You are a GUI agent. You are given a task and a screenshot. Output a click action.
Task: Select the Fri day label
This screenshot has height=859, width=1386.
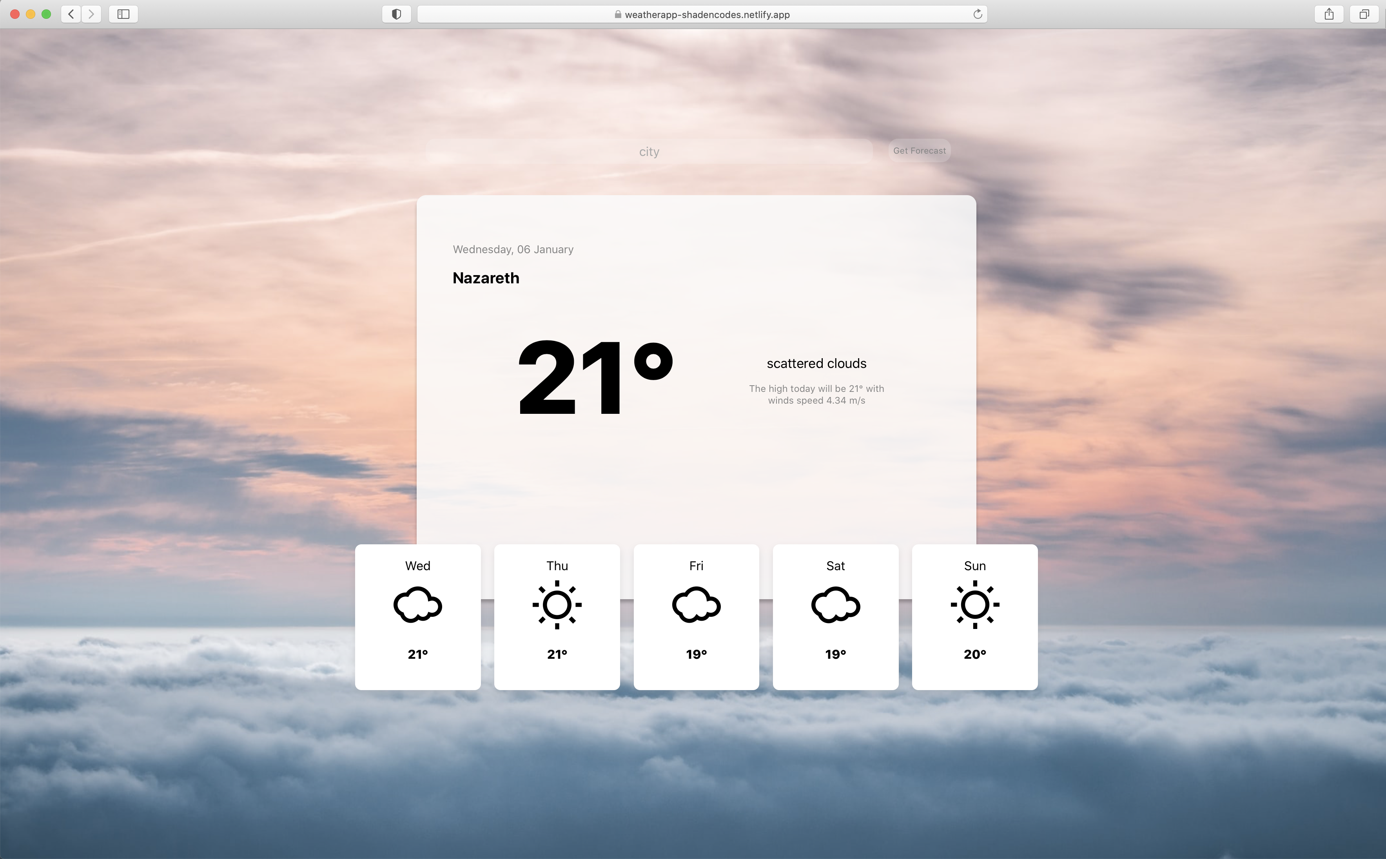(x=696, y=566)
